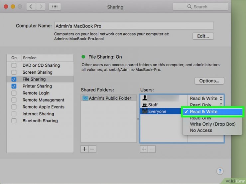
Task: Disable File Sharing checkbox
Action: (14, 79)
